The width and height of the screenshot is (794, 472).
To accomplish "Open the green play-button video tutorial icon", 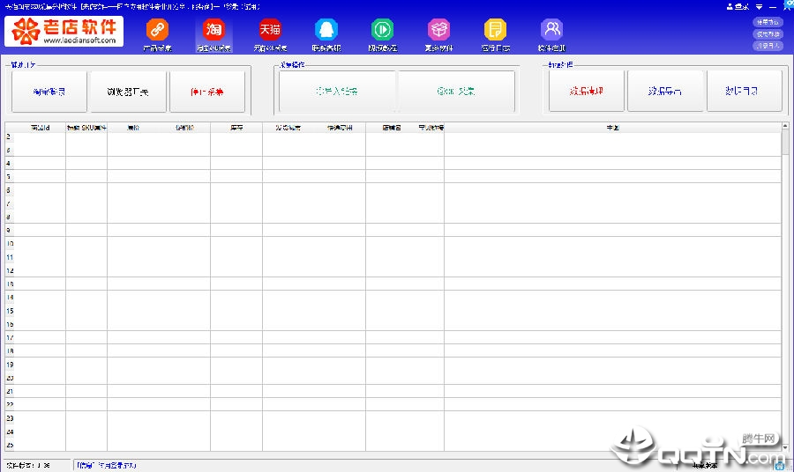I will [x=382, y=30].
